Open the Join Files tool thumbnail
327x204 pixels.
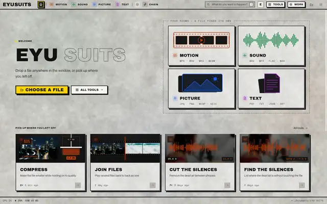pyautogui.click(x=125, y=148)
